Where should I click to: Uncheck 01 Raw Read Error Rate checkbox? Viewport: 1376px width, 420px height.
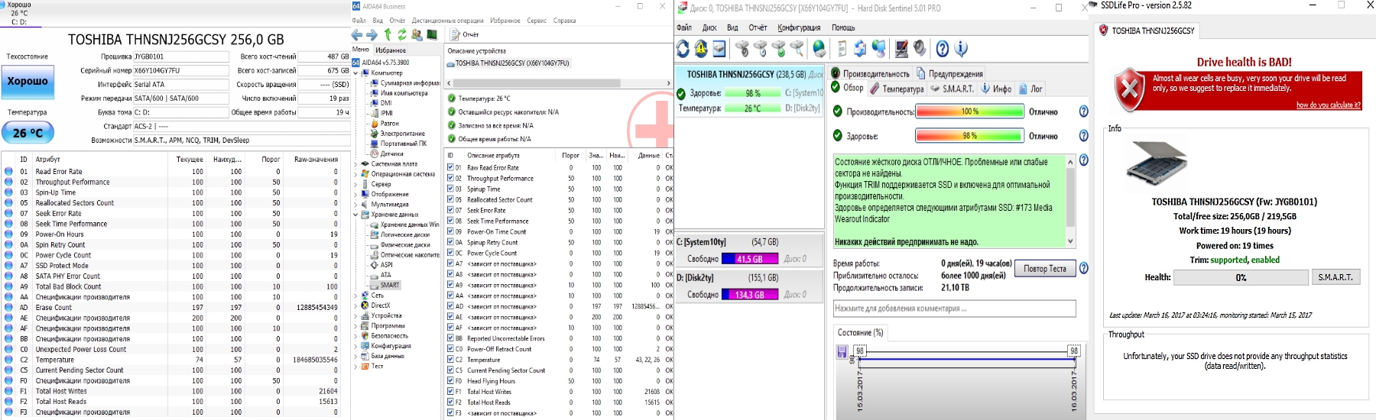coord(450,167)
